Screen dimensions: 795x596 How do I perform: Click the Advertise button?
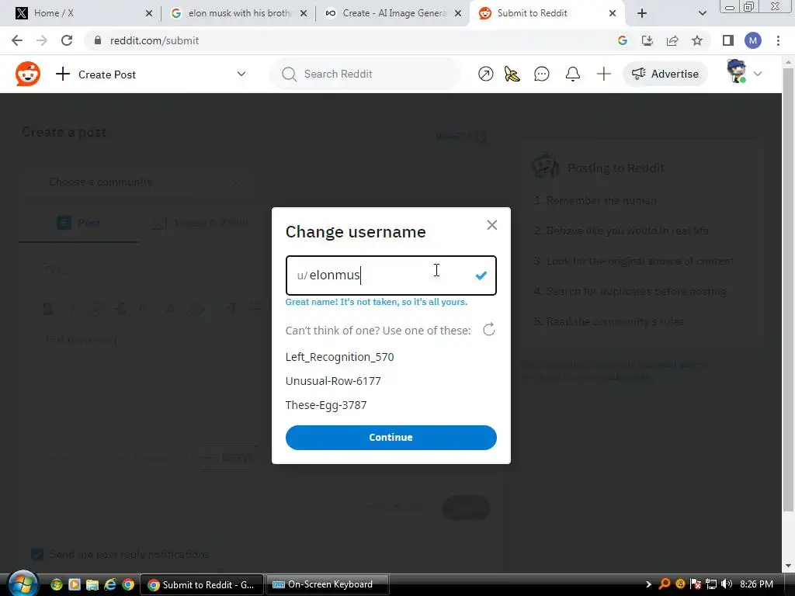coord(665,74)
